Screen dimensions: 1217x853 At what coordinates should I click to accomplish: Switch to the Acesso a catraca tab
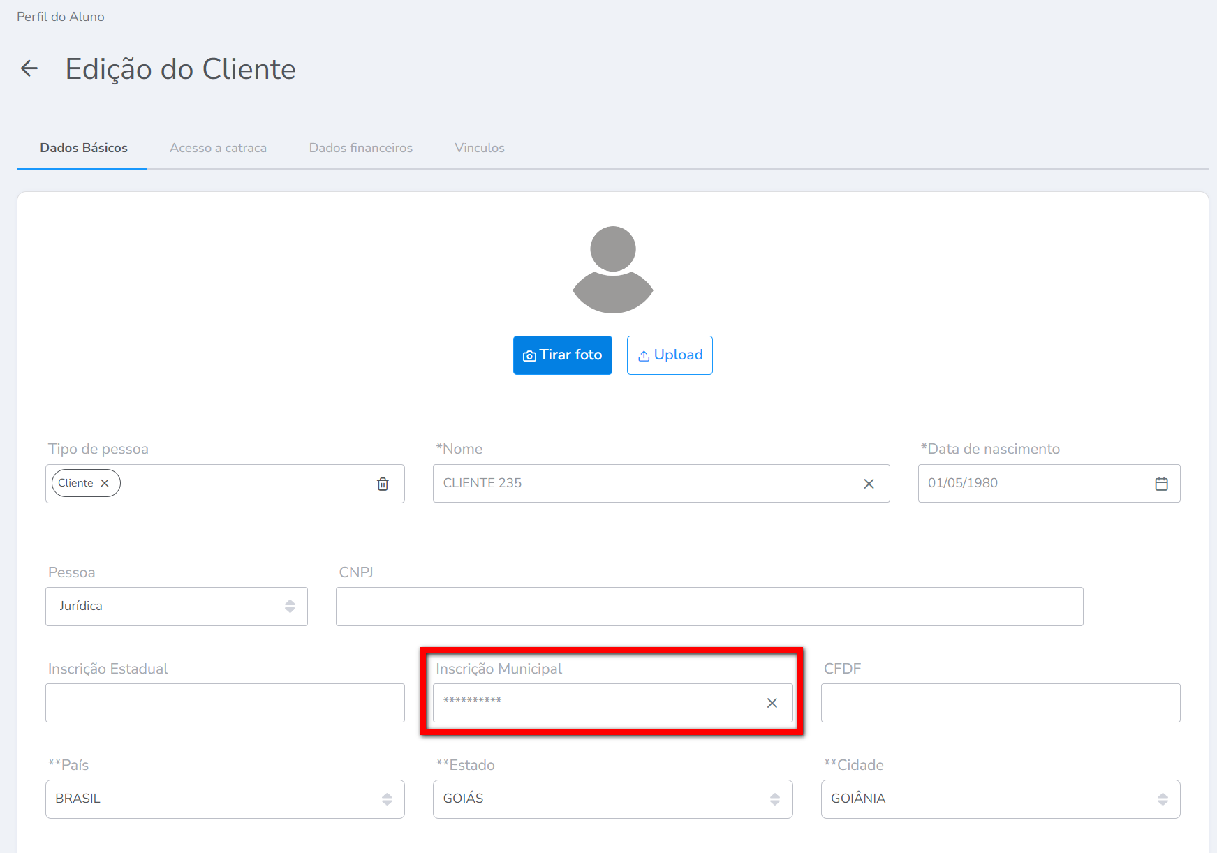[x=218, y=148]
